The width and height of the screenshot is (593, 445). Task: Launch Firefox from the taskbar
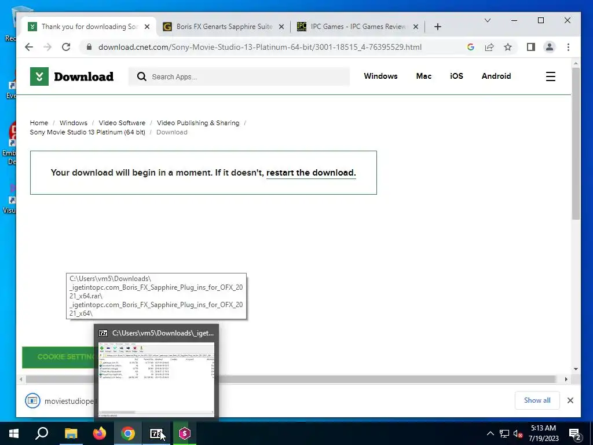point(100,433)
